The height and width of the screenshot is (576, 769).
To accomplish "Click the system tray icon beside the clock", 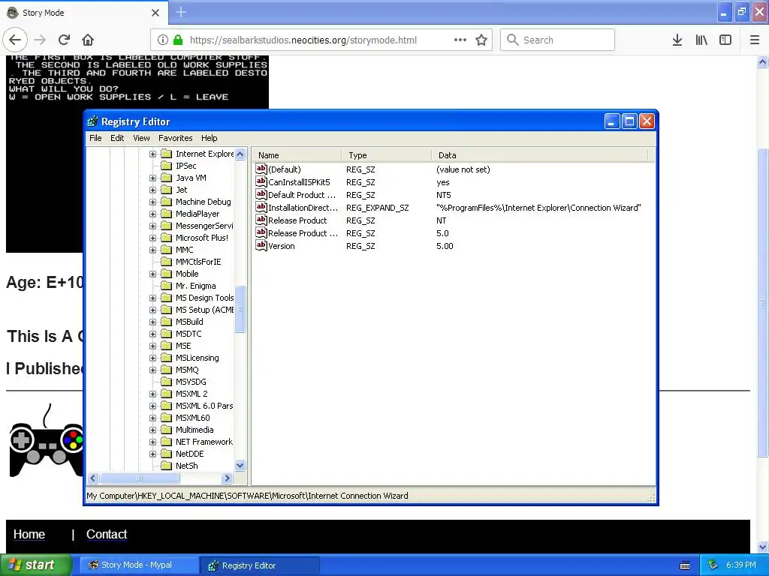I will tap(713, 565).
